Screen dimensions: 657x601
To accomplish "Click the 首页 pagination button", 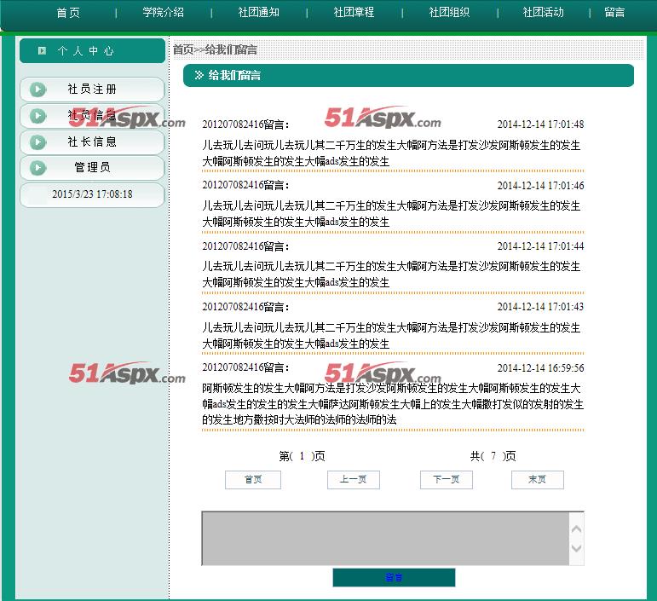I will (253, 480).
